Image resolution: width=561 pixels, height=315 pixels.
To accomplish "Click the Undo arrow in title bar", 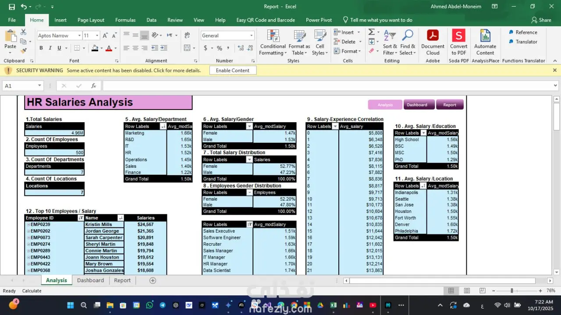I will (24, 7).
